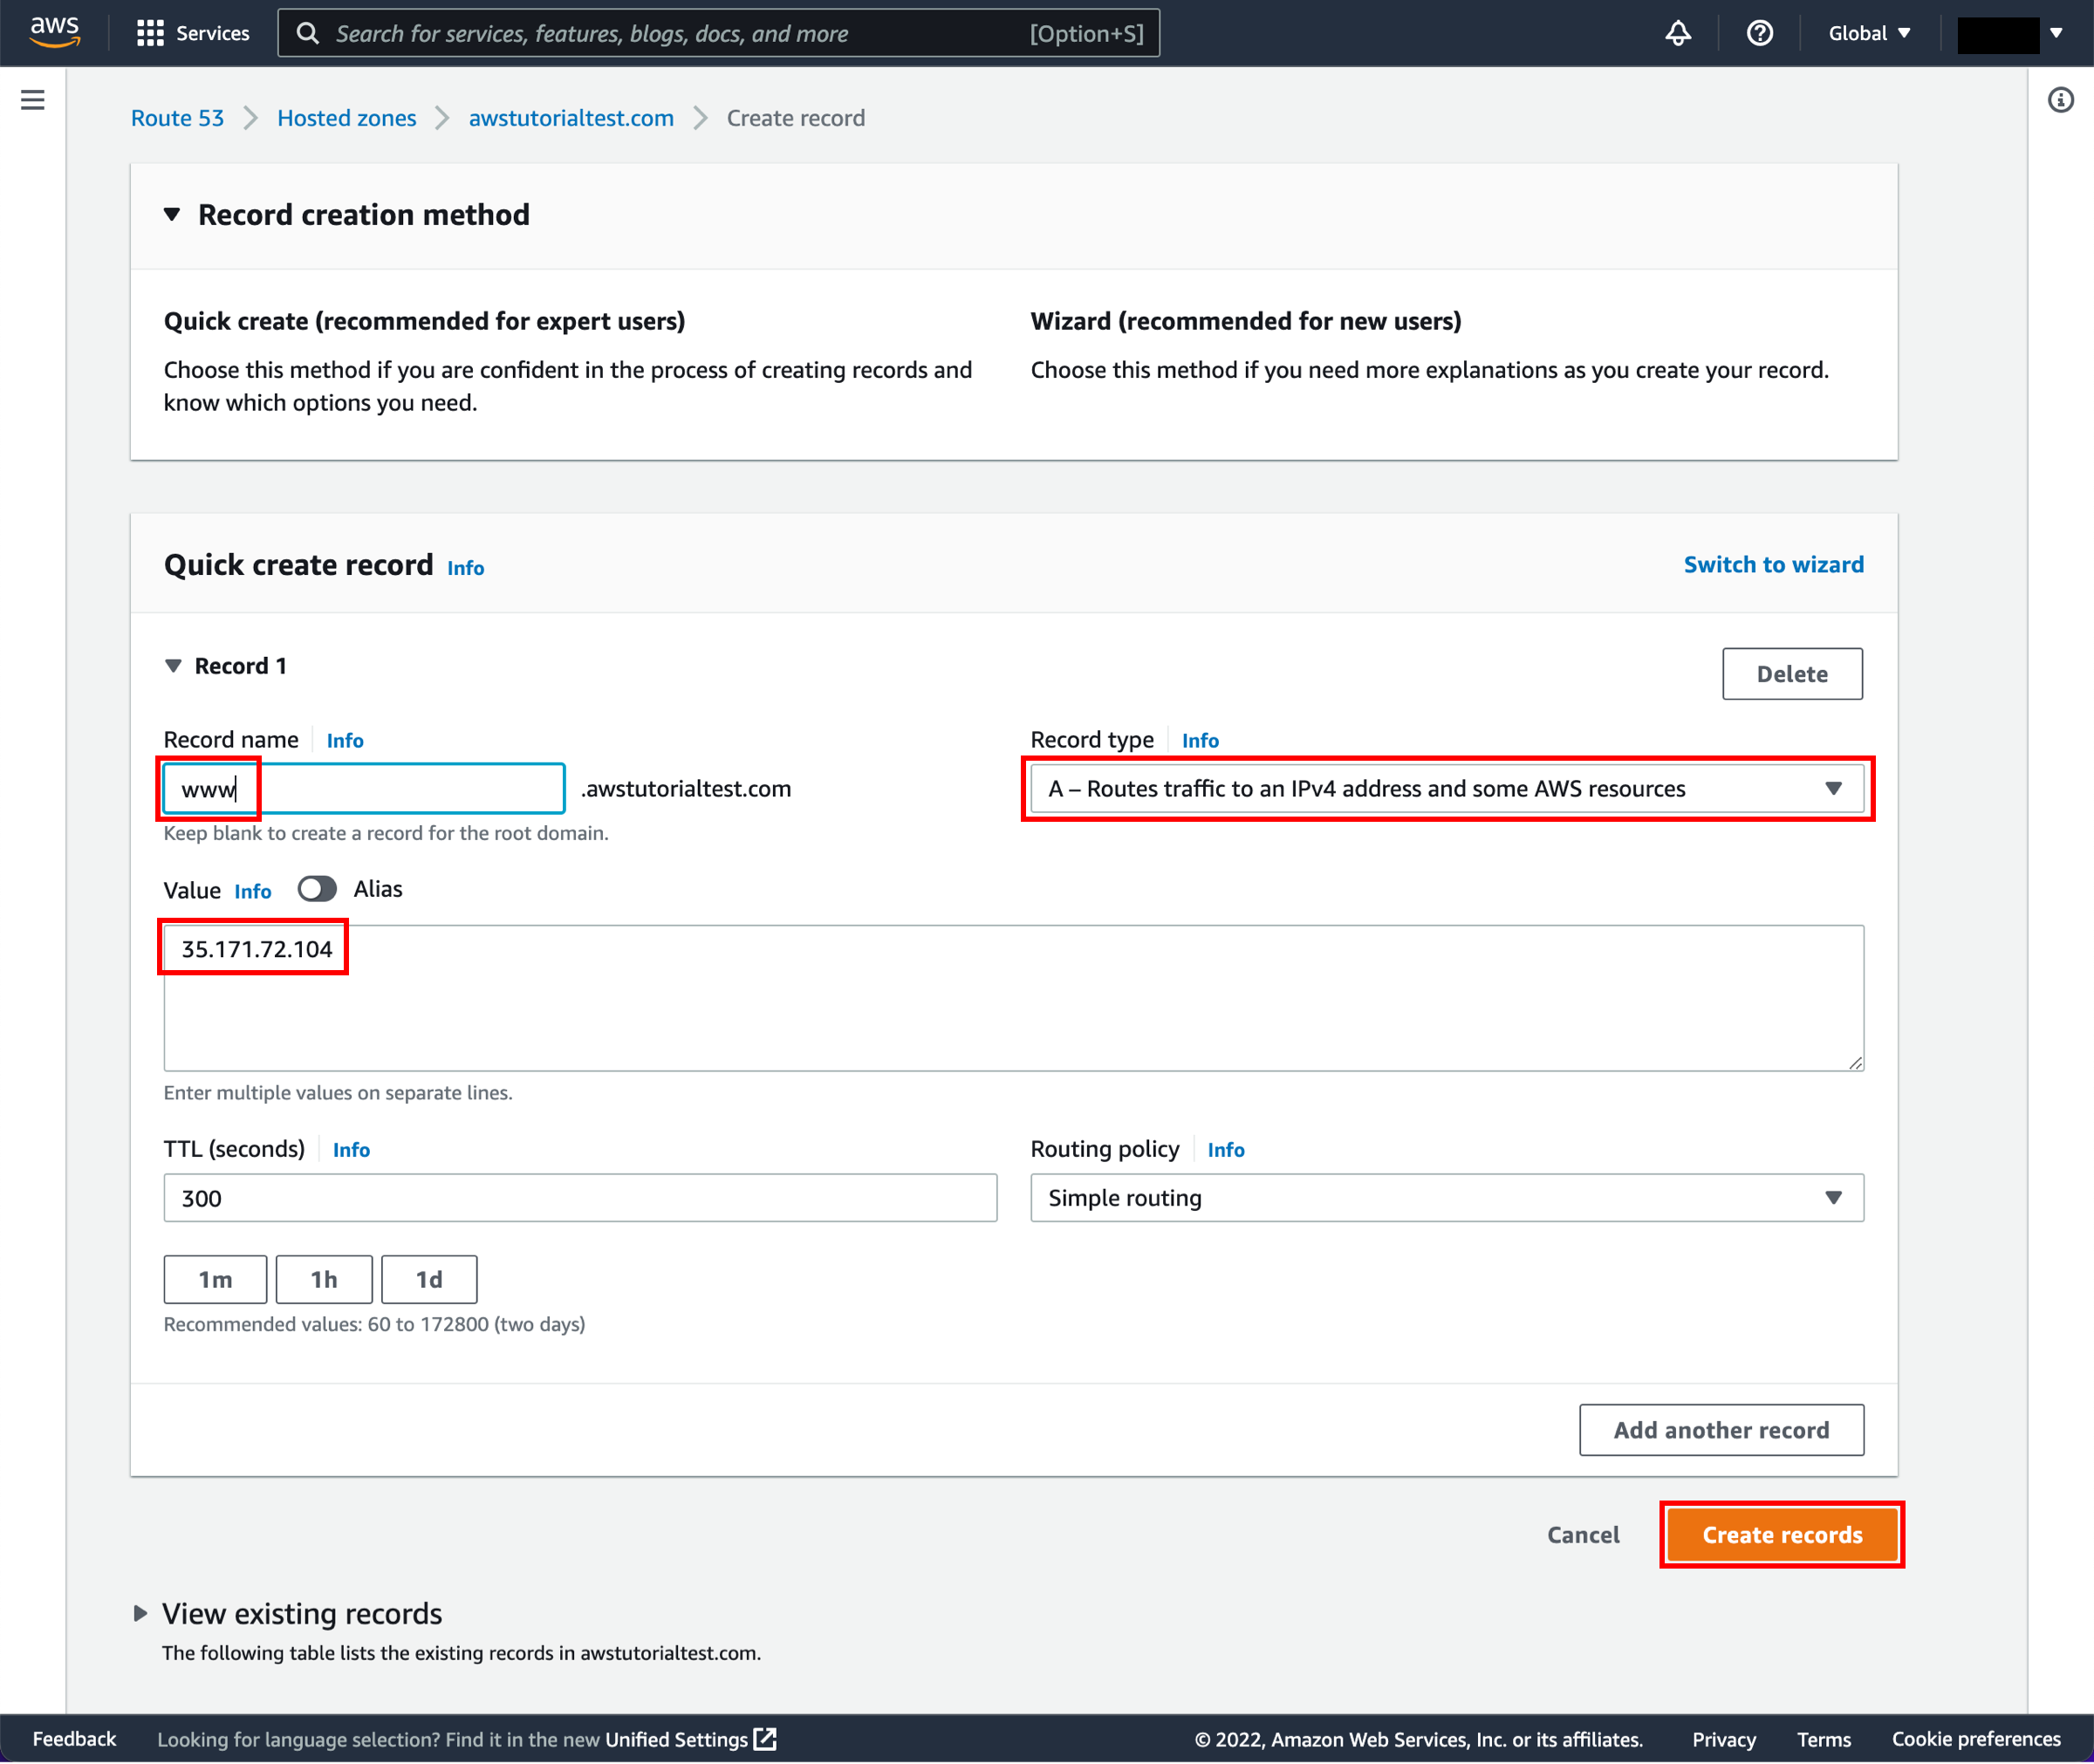Click the AWS logo home icon
Image resolution: width=2094 pixels, height=1764 pixels.
pyautogui.click(x=54, y=32)
